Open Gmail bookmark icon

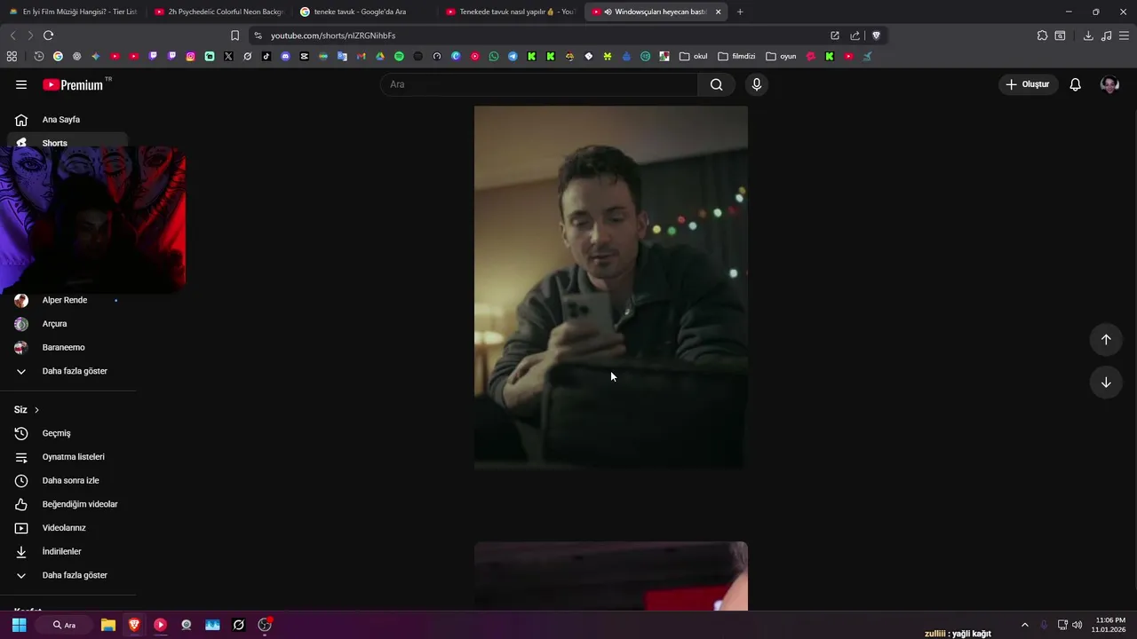[361, 56]
